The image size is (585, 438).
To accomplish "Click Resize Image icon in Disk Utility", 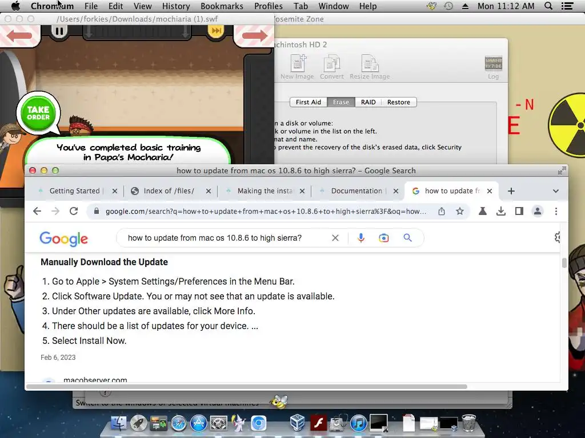I will pos(370,67).
